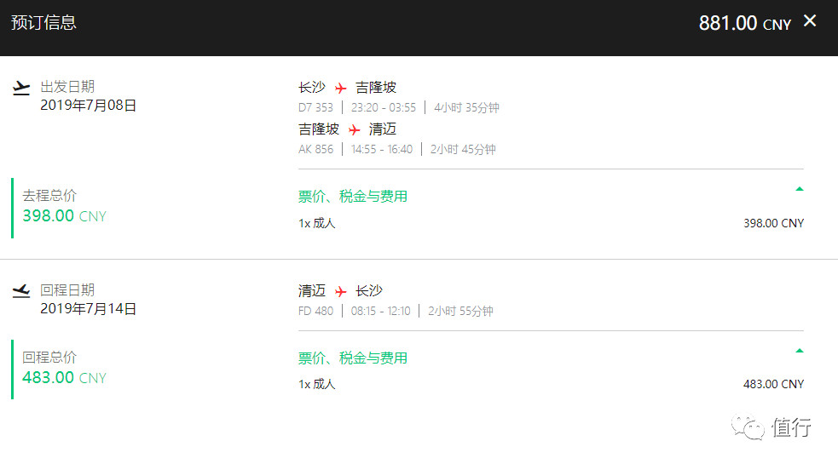Click red plane icon between 吉隆坡 and 清迈
Image resolution: width=838 pixels, height=464 pixels.
click(355, 129)
